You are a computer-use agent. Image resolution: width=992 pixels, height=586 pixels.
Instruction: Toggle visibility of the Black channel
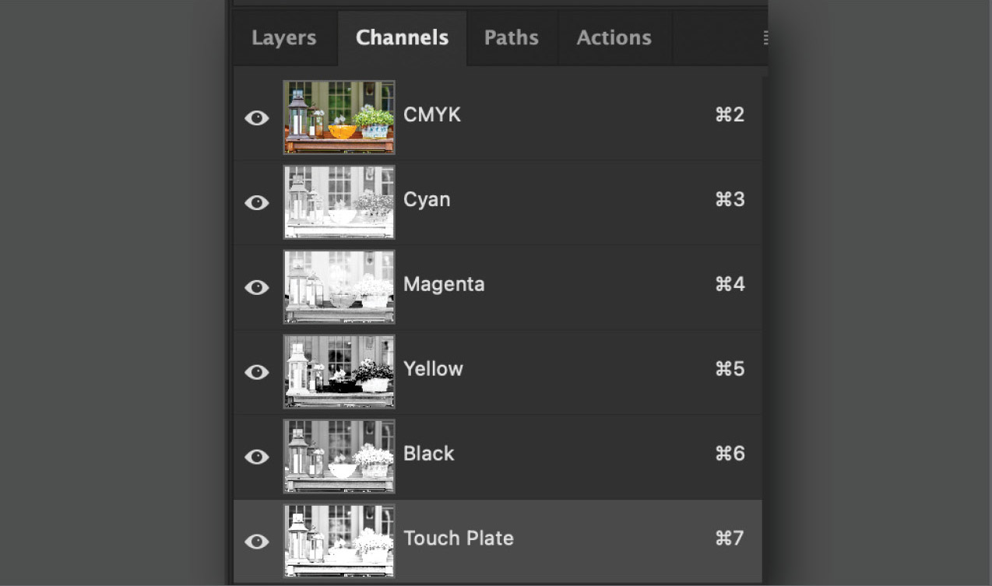tap(257, 457)
